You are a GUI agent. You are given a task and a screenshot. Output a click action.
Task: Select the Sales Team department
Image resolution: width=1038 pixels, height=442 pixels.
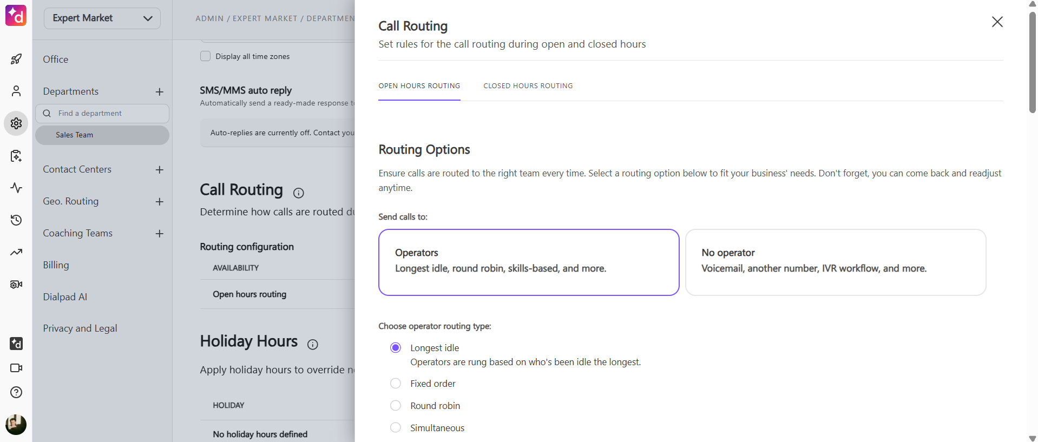pyautogui.click(x=102, y=135)
